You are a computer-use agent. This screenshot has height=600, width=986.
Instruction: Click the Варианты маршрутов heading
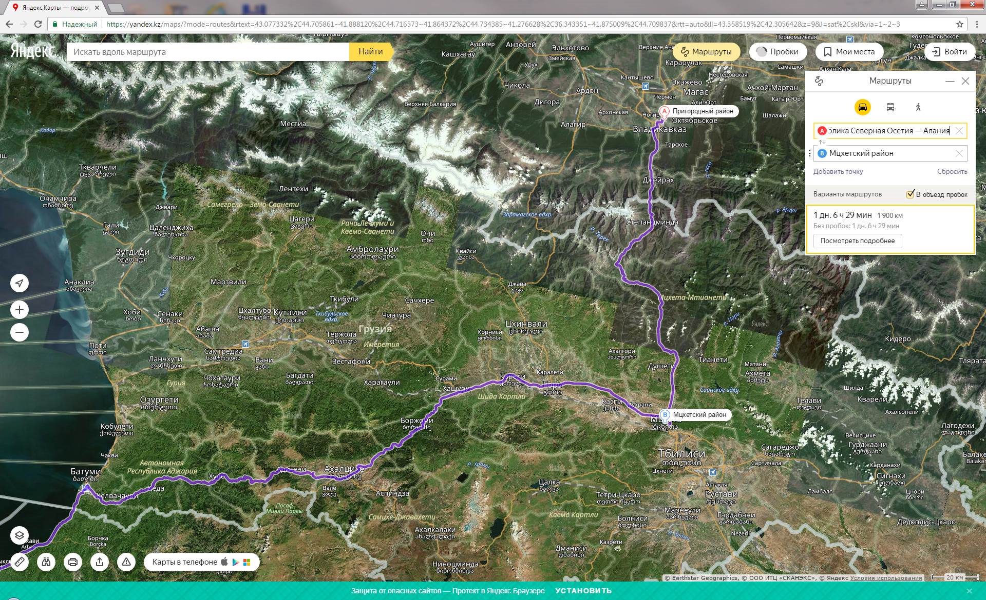(x=847, y=194)
